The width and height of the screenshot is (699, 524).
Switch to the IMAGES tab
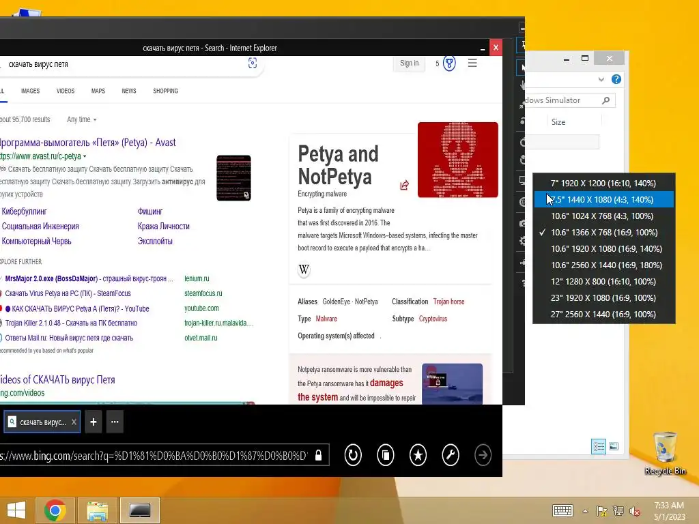point(30,91)
